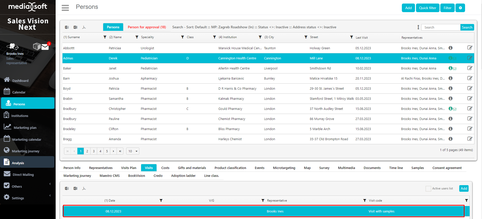Open the hamburger menu icon
This screenshot has height=219, width=482.
pos(65,8)
